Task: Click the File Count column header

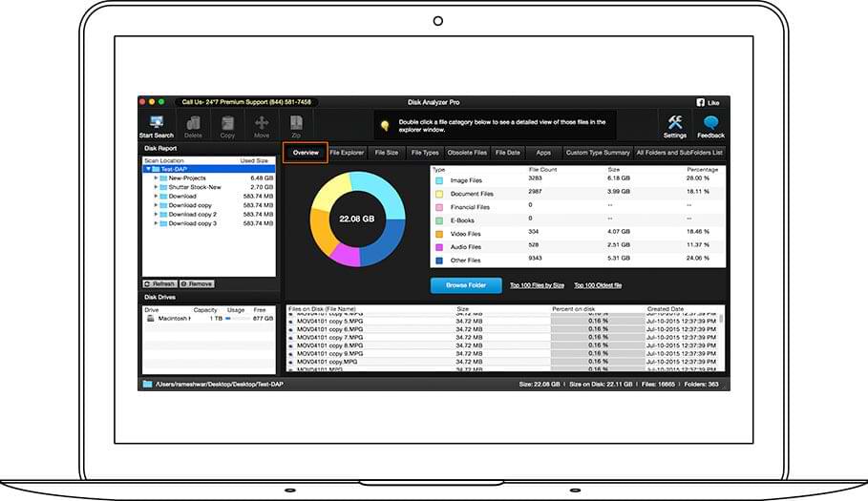Action: pyautogui.click(x=543, y=170)
